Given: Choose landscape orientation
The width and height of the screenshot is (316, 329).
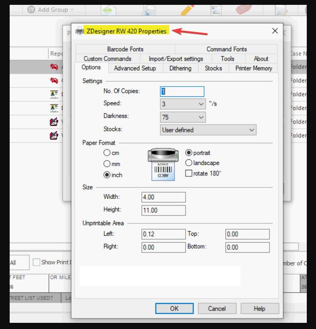Looking at the screenshot, I should click(x=189, y=163).
